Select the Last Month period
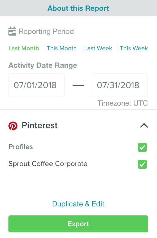 [x=24, y=48]
